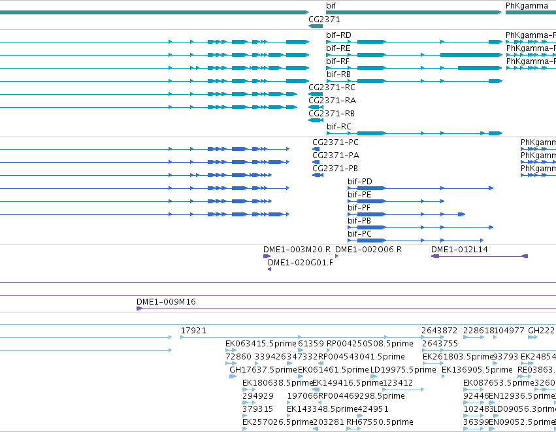Open the EN09052.5prime EST label

tap(522, 422)
